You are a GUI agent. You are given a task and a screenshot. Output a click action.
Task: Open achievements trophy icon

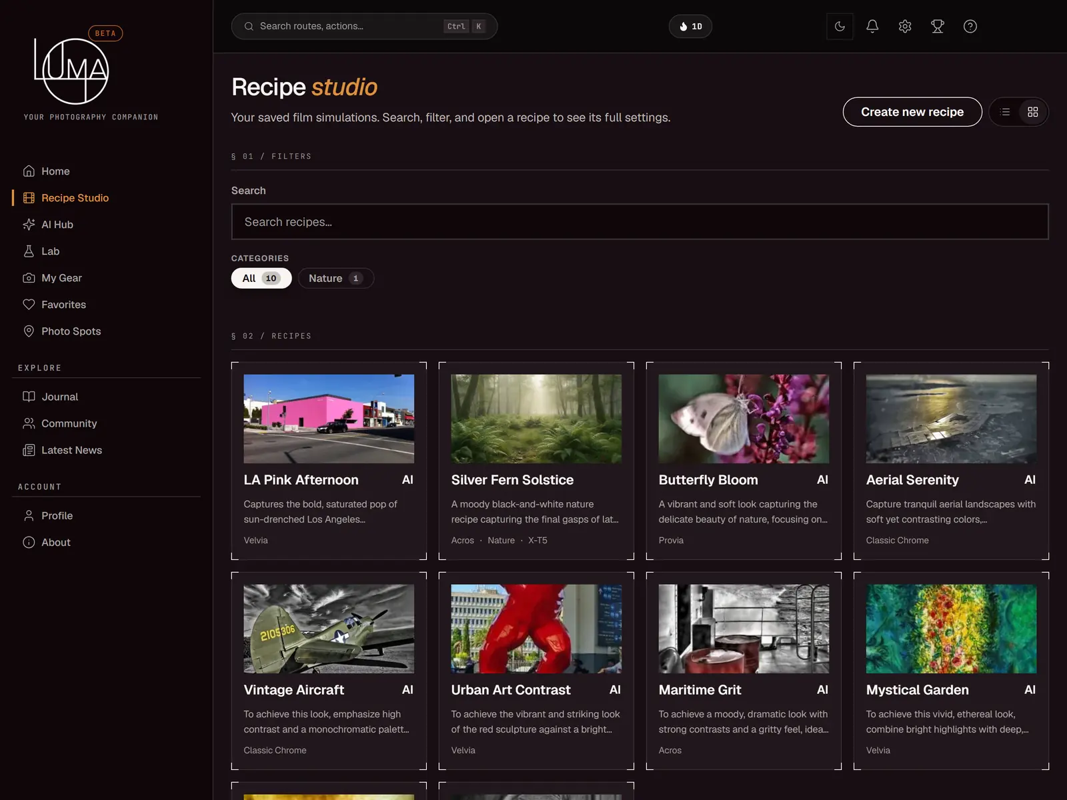pyautogui.click(x=938, y=27)
